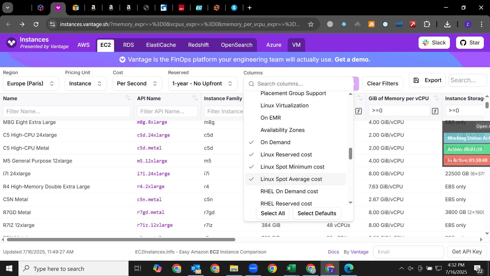Open the browser extensions puzzle icon
The height and width of the screenshot is (276, 490).
(427, 24)
